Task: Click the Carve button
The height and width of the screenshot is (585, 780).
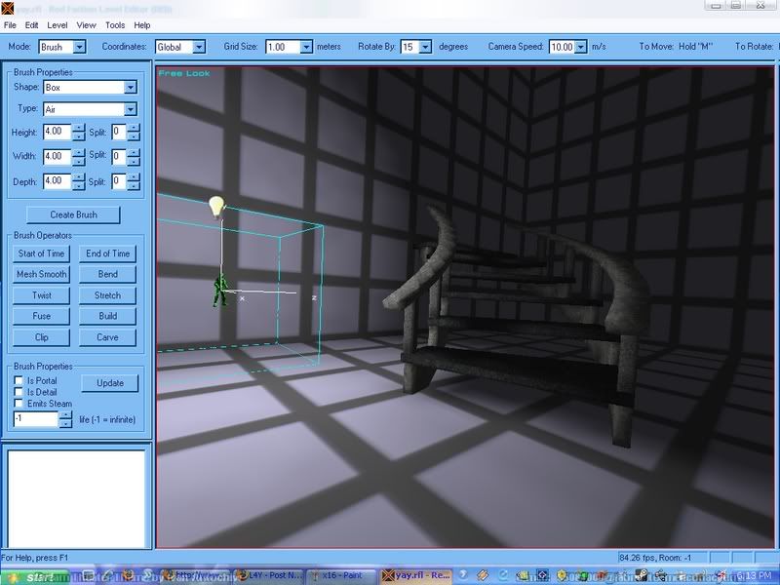Action: coord(107,337)
